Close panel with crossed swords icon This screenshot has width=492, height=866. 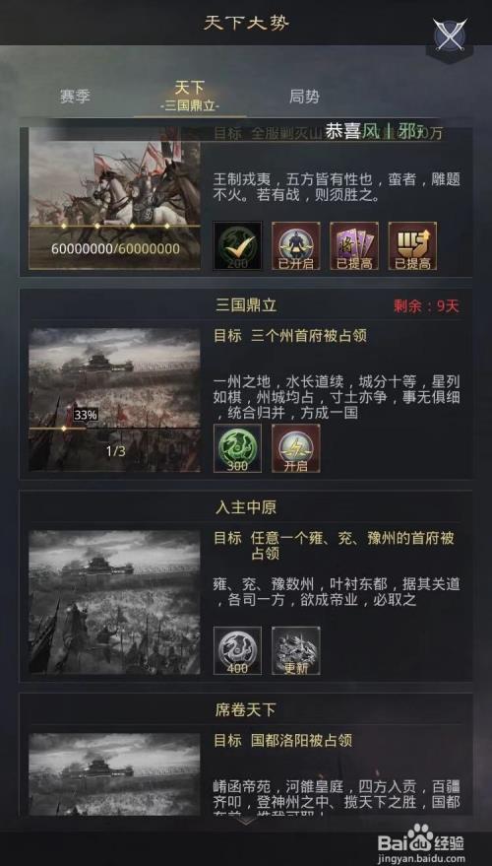[450, 37]
